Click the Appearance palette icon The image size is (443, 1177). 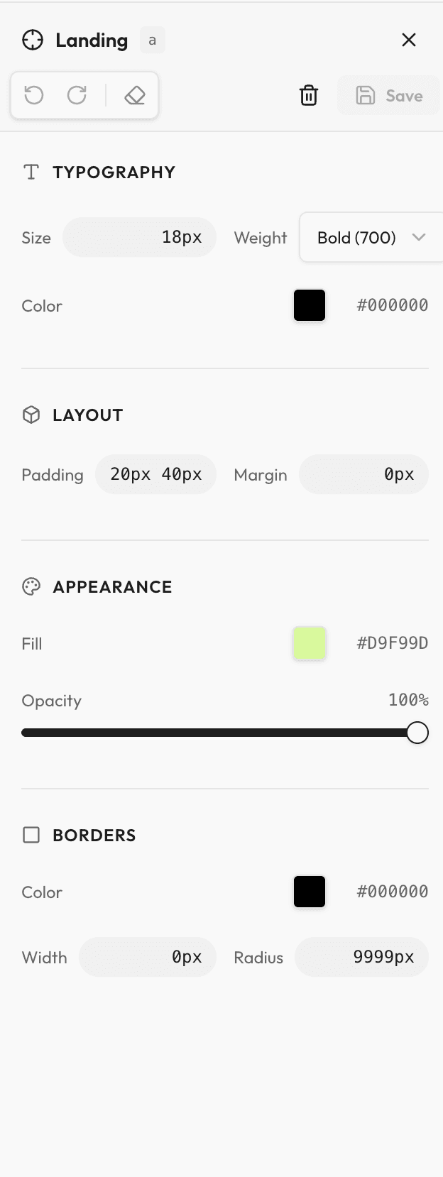[x=31, y=587]
